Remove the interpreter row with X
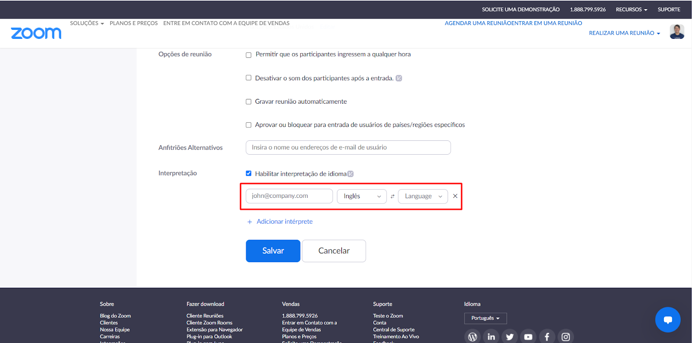The image size is (692, 343). [x=455, y=196]
